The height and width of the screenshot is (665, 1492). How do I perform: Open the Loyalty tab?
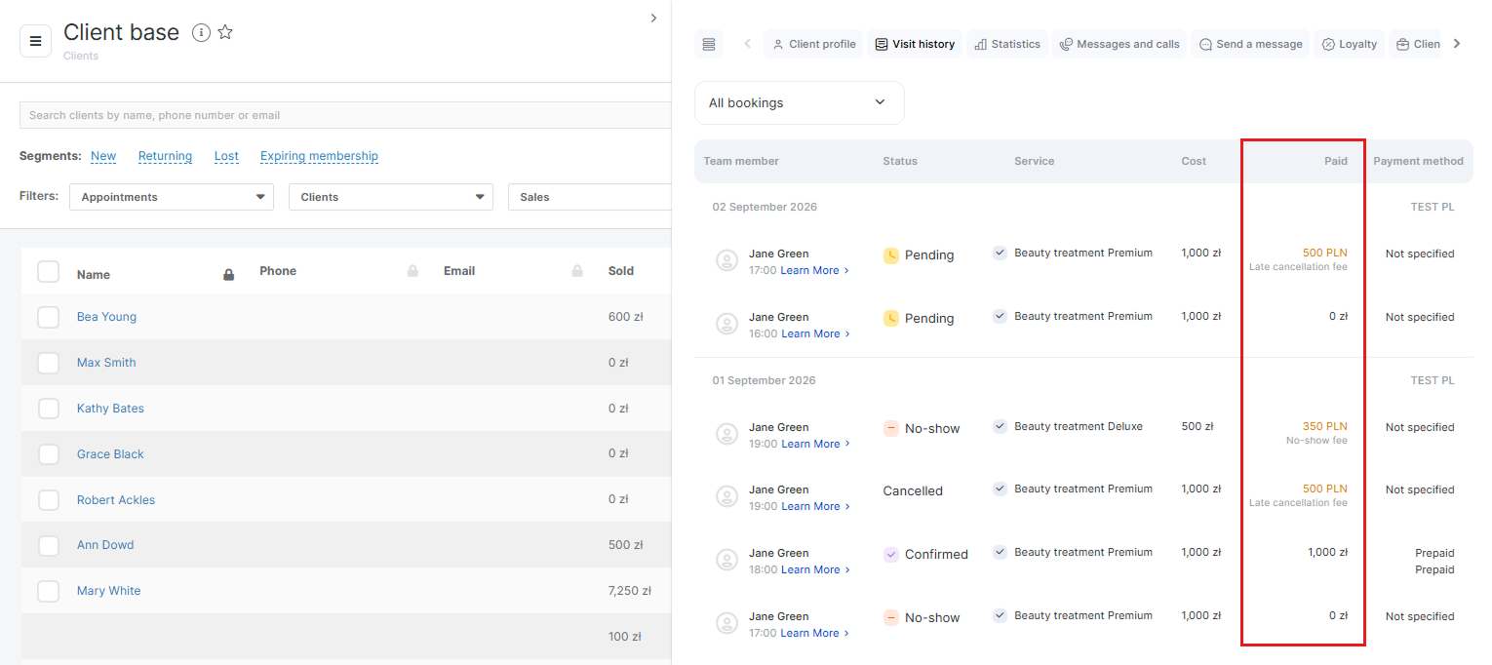point(1350,44)
